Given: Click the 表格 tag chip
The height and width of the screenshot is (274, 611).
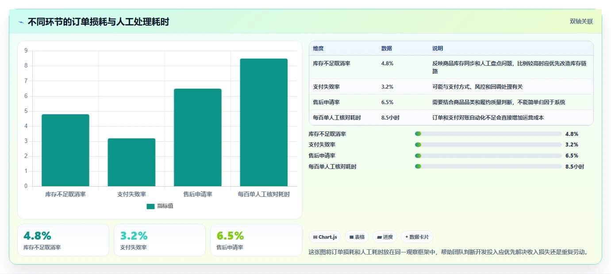Looking at the screenshot, I should [x=357, y=237].
